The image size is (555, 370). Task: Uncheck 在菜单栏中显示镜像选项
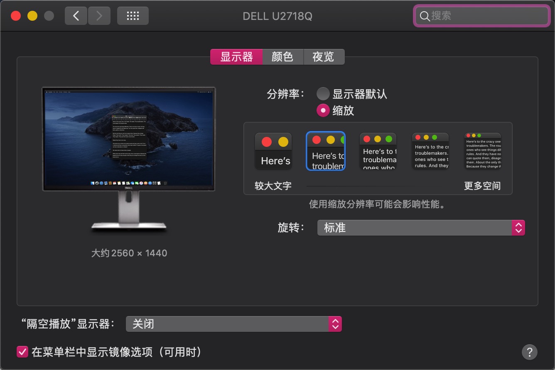[22, 352]
